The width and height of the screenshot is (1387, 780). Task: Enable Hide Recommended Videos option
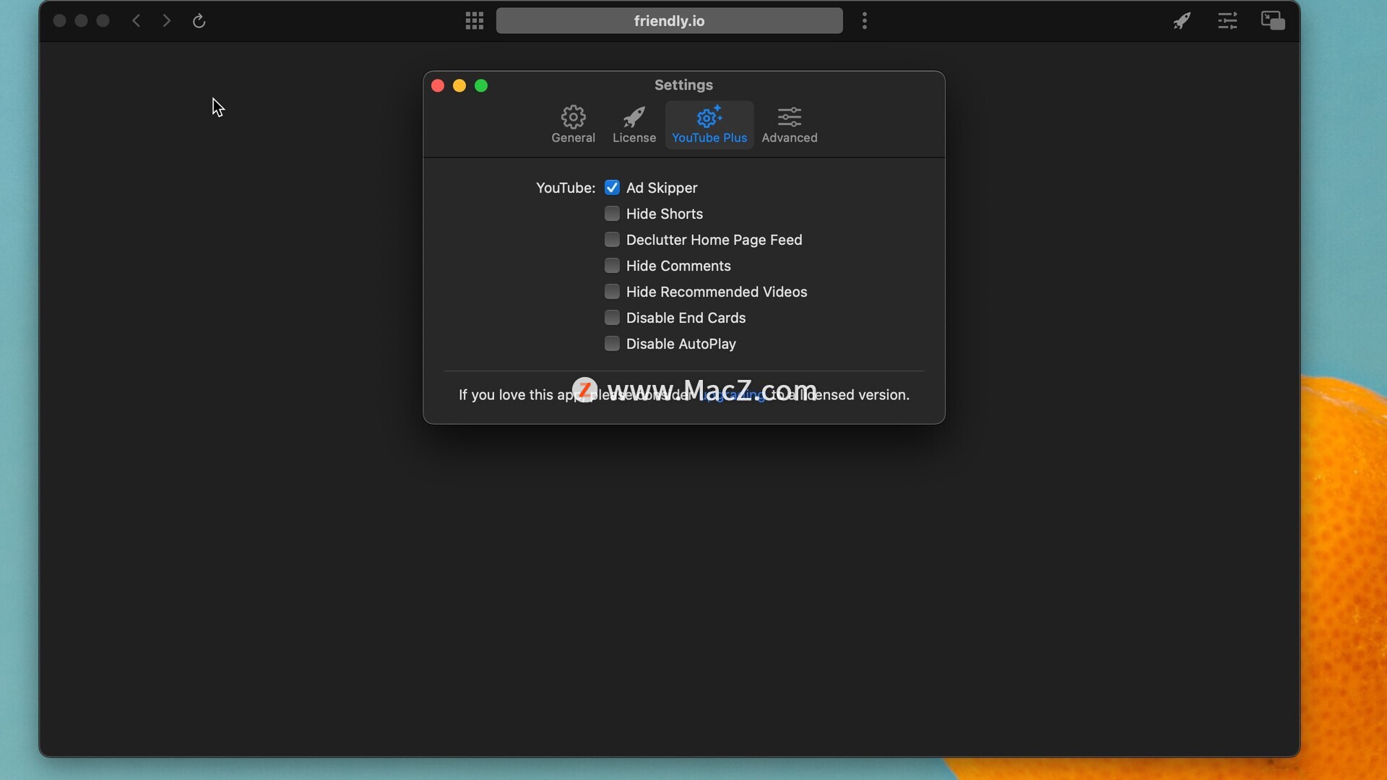pyautogui.click(x=612, y=292)
